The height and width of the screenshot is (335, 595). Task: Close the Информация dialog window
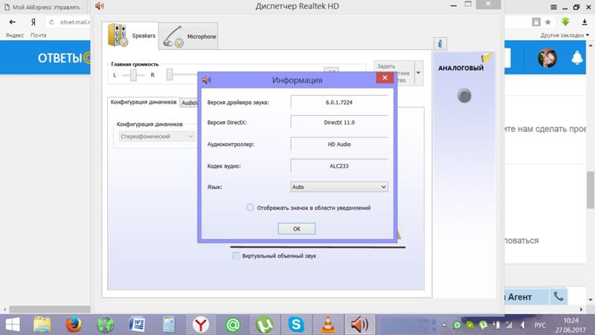click(x=385, y=80)
